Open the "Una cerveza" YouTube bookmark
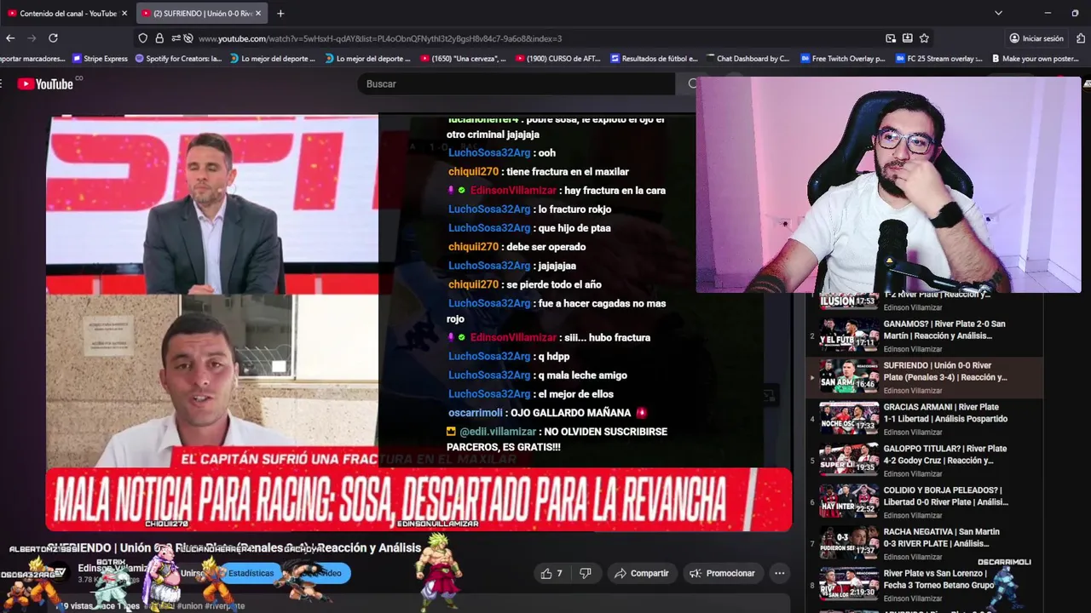Viewport: 1091px width, 613px height. (x=463, y=59)
